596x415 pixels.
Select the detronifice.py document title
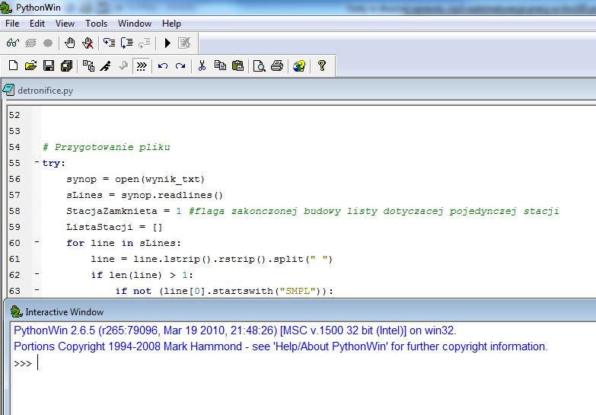click(45, 91)
